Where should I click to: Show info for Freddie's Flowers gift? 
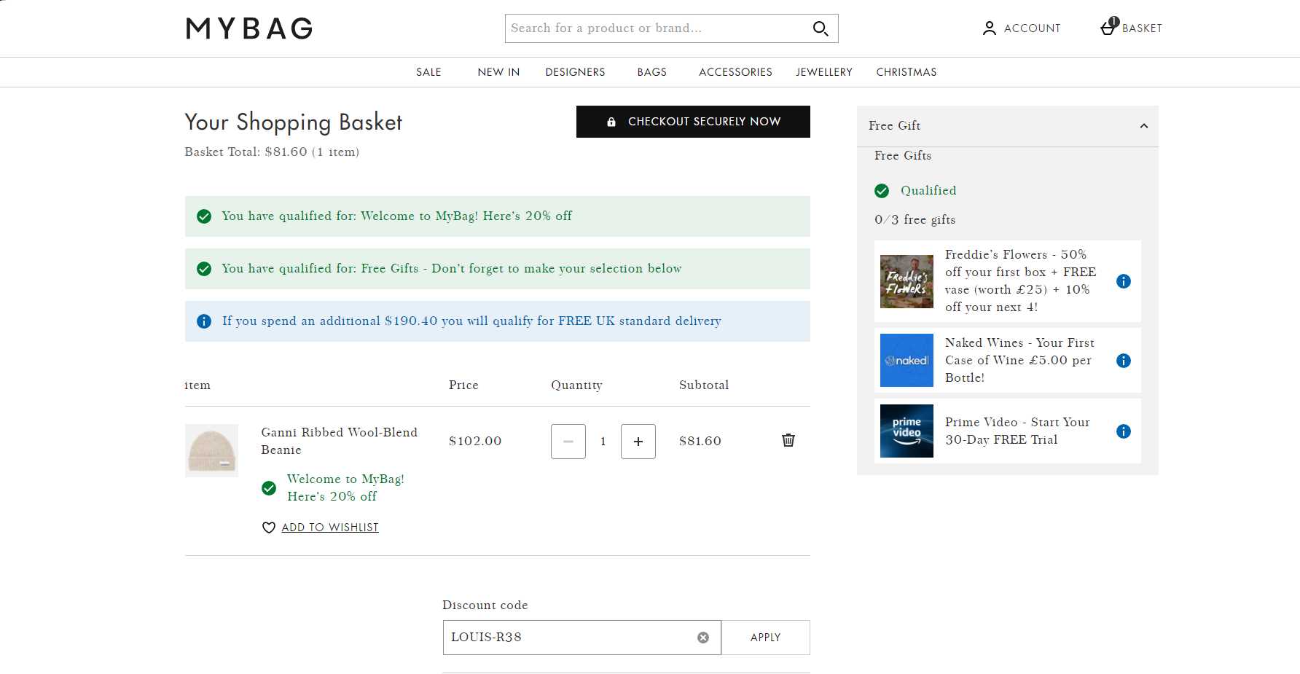(x=1124, y=281)
